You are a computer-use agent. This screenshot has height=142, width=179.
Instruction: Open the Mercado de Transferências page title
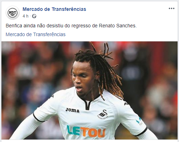coord(54,9)
